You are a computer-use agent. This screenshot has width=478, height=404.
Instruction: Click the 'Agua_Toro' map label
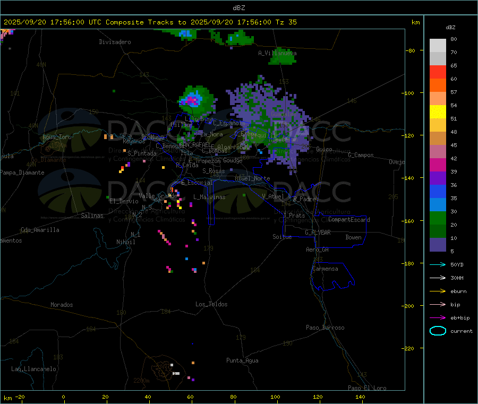tap(57, 137)
